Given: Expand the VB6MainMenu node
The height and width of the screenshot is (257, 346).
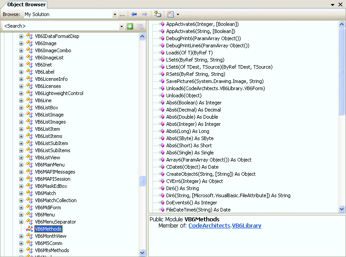Looking at the screenshot, I should (21, 165).
